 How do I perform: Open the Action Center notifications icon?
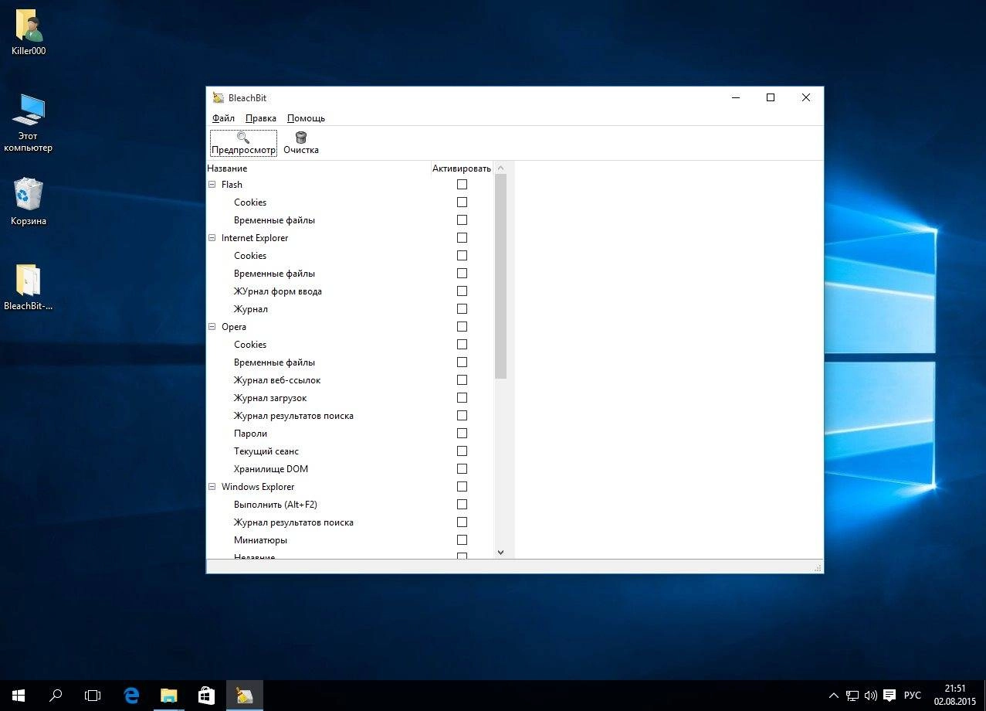889,696
